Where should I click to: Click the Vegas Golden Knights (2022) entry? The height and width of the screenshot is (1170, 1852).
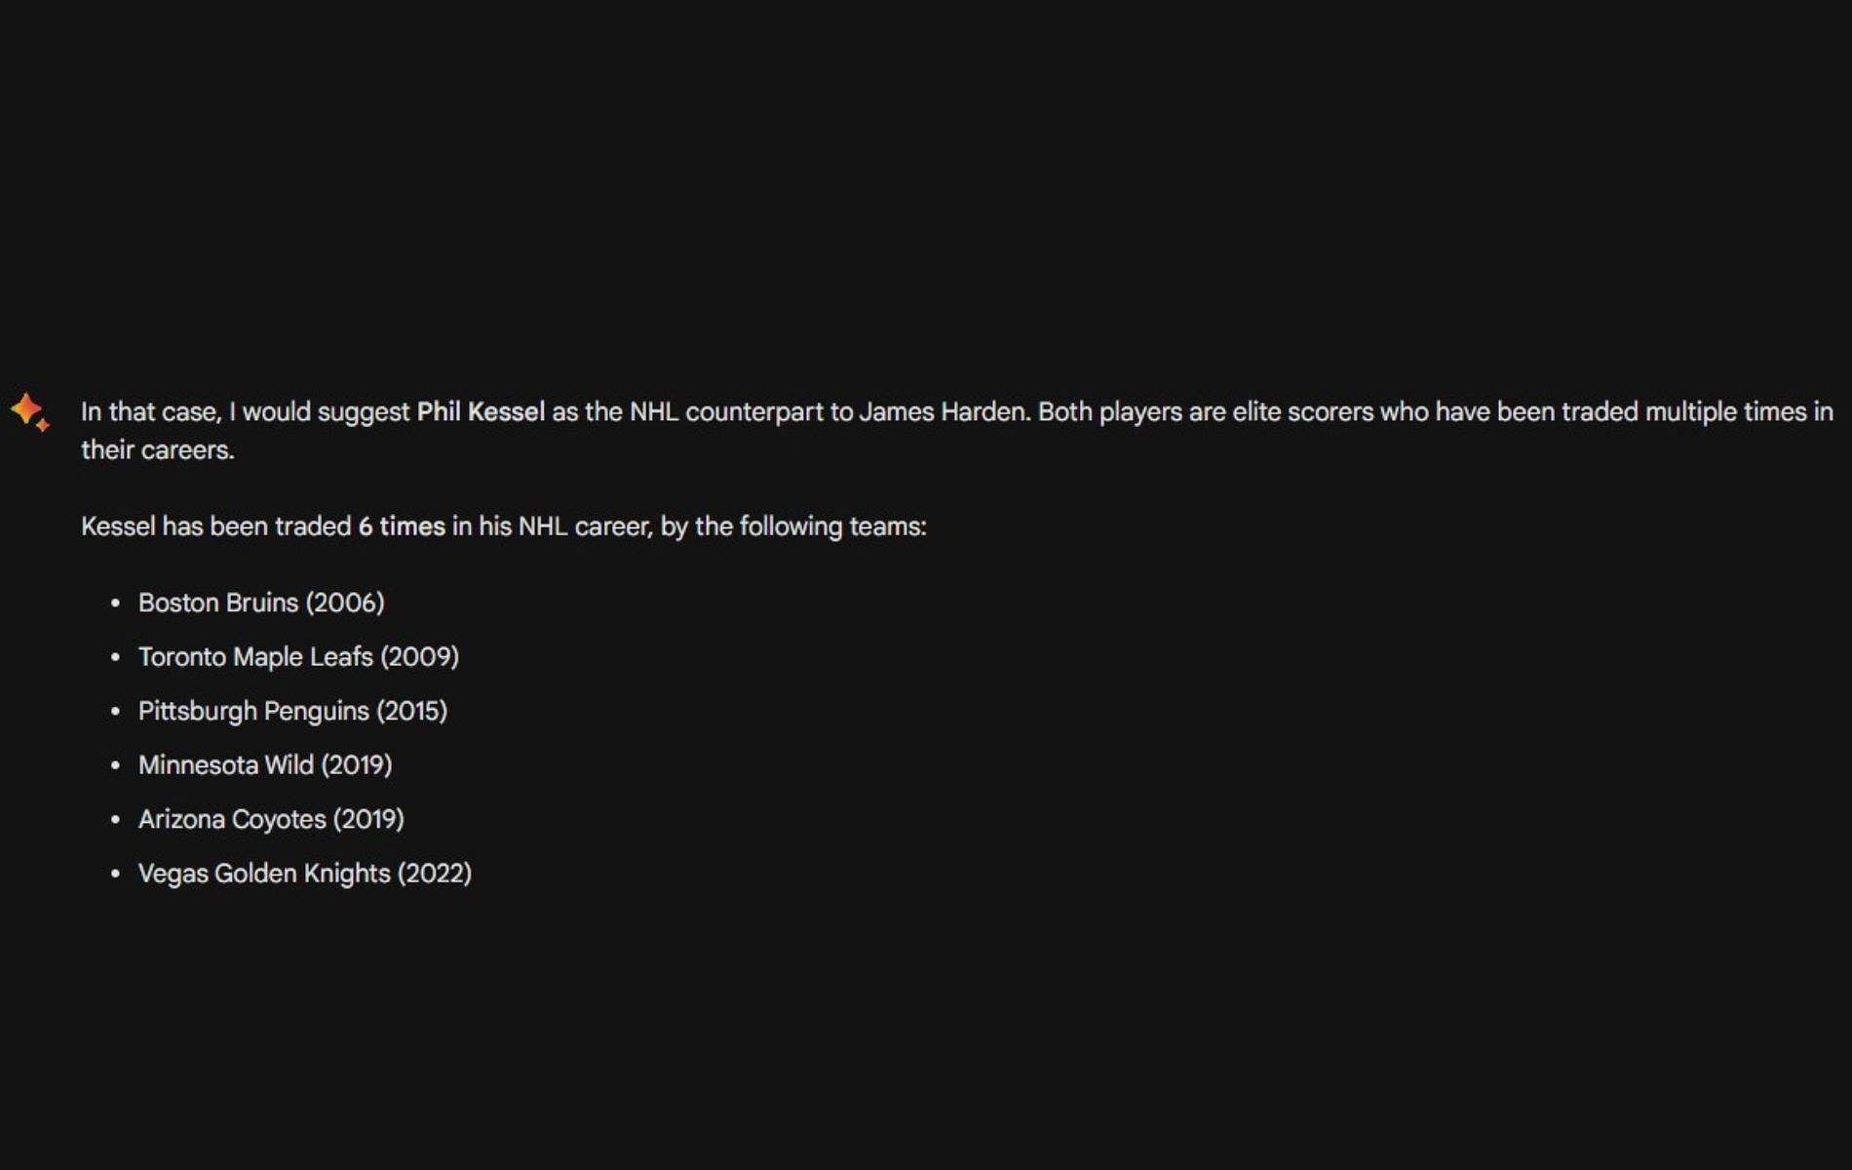pos(305,874)
